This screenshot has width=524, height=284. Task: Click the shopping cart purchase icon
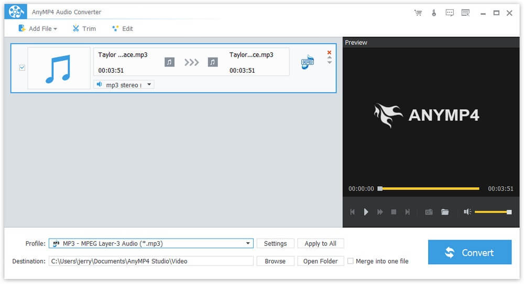click(x=418, y=13)
